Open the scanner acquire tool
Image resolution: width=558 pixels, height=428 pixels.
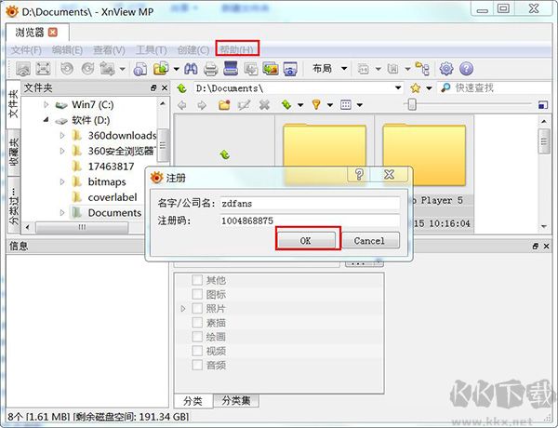coord(231,68)
